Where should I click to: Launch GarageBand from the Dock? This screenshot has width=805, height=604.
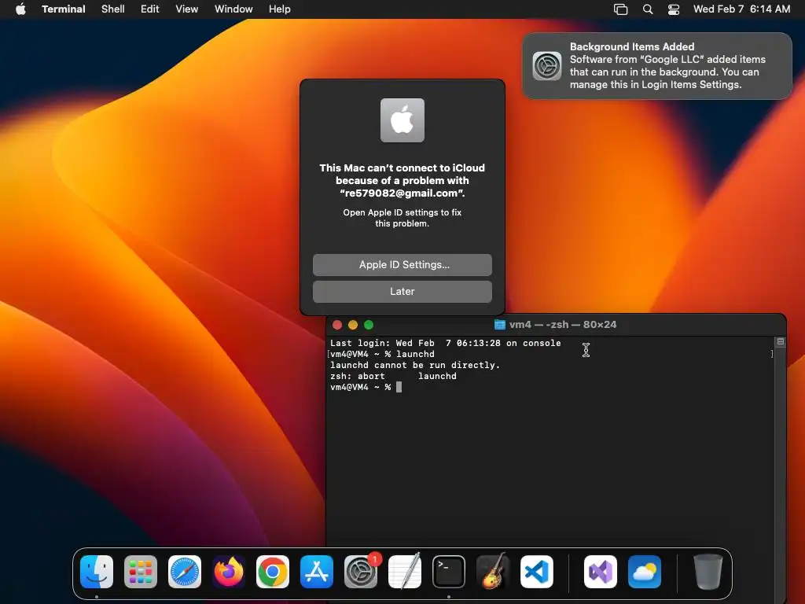point(493,572)
